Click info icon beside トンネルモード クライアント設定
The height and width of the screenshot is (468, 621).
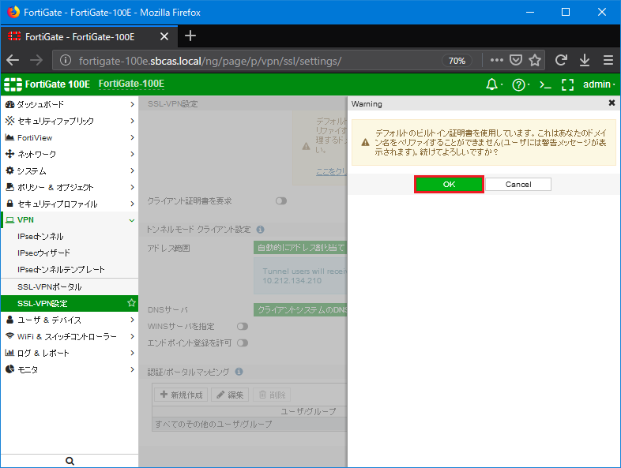point(260,230)
